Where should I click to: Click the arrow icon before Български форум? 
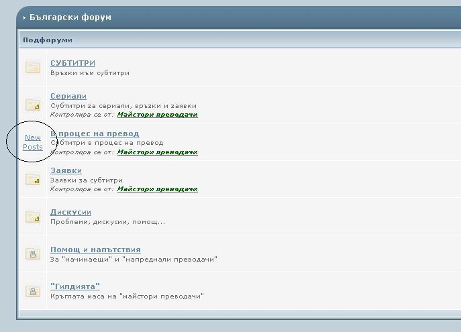point(25,18)
